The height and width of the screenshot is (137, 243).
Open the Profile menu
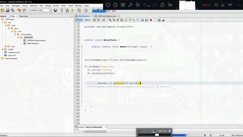click(56, 6)
